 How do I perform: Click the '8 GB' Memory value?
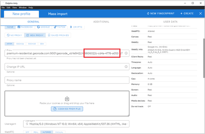[x=150, y=84]
